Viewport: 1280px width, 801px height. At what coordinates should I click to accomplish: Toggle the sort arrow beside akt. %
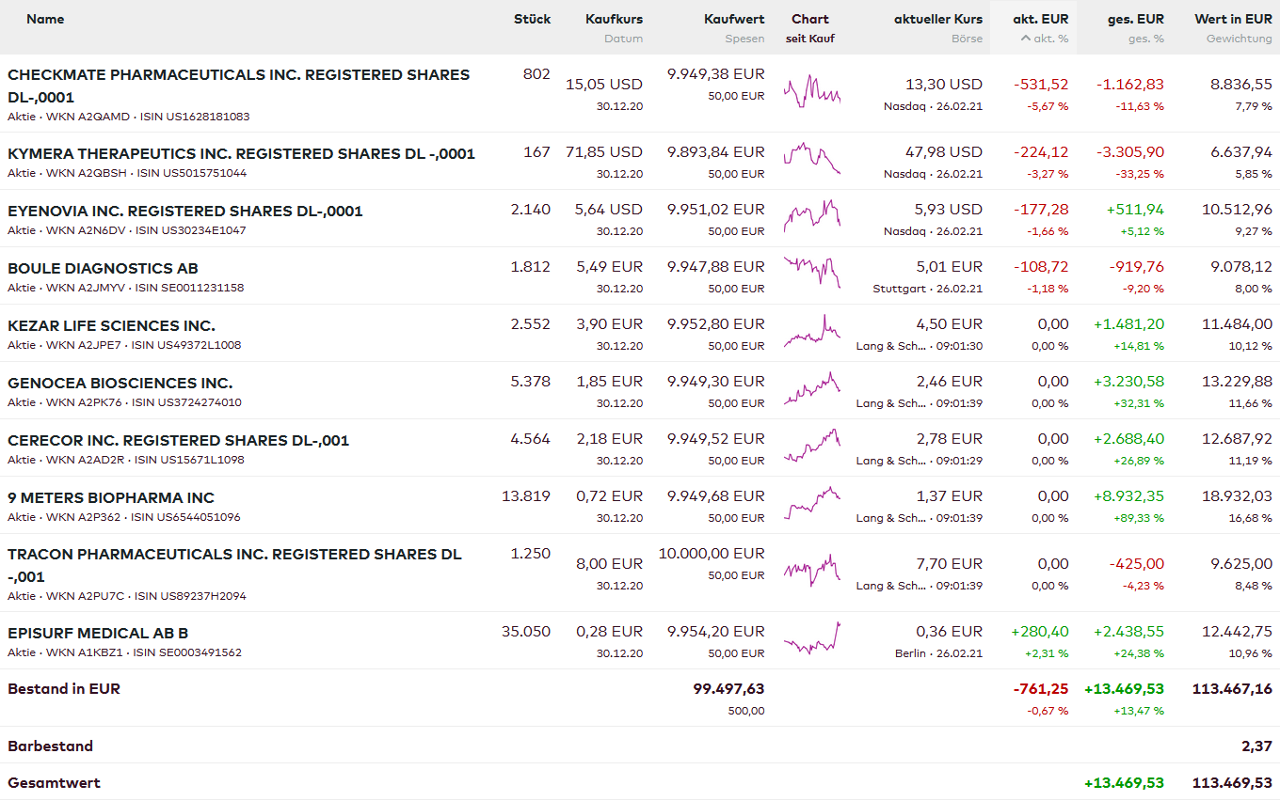(x=1026, y=39)
